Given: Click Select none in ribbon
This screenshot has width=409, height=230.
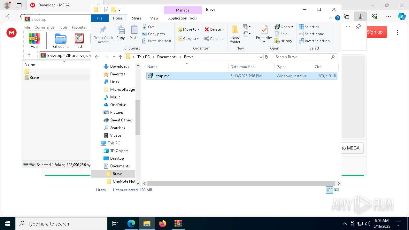Looking at the screenshot, I should coord(311,34).
